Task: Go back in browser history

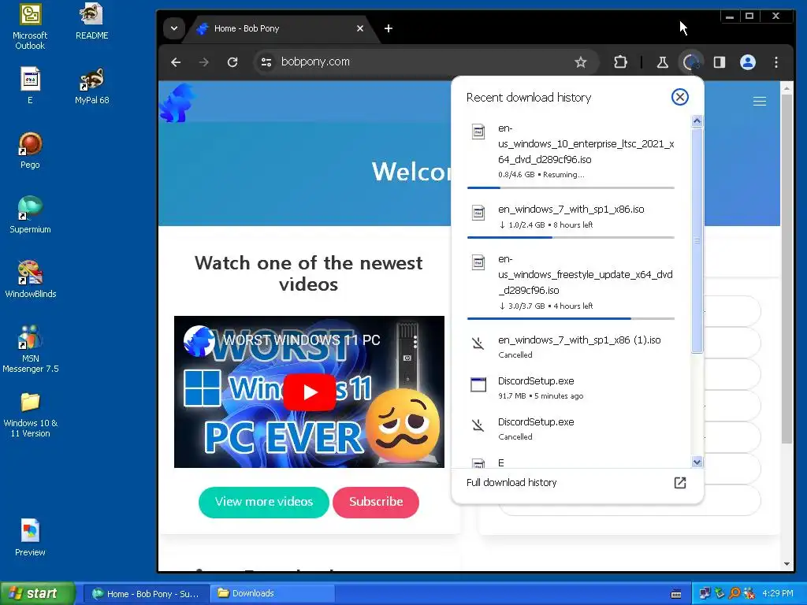Action: coord(176,62)
